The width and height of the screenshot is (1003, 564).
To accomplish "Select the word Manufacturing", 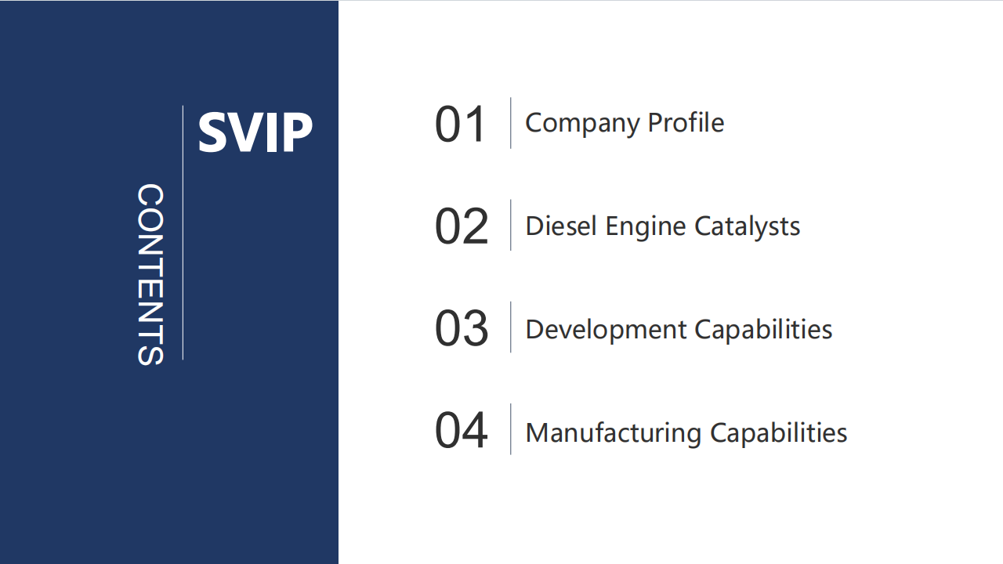I will point(614,432).
